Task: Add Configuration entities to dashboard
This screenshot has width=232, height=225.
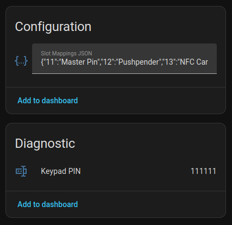Action: pyautogui.click(x=48, y=101)
